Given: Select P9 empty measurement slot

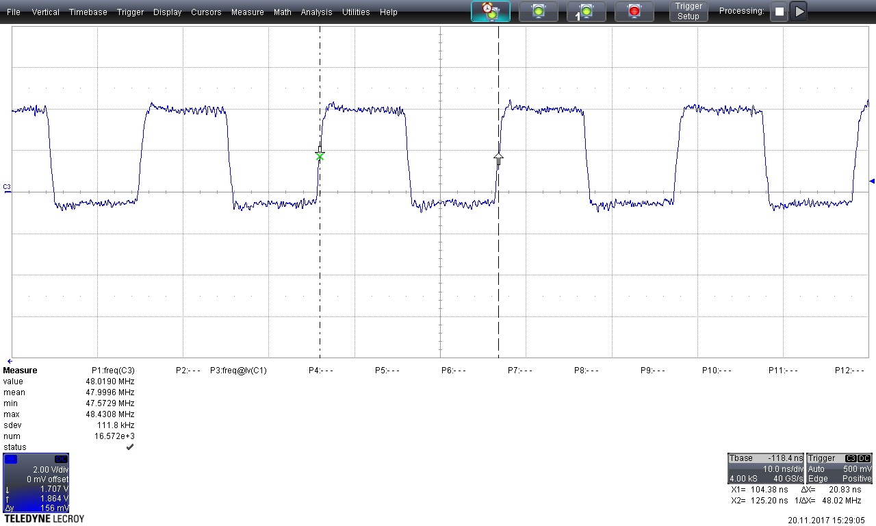Looking at the screenshot, I should click(x=653, y=371).
